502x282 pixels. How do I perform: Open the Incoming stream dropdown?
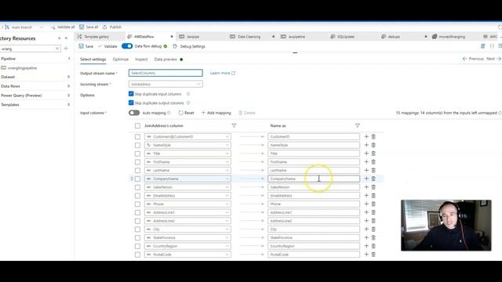coord(166,84)
